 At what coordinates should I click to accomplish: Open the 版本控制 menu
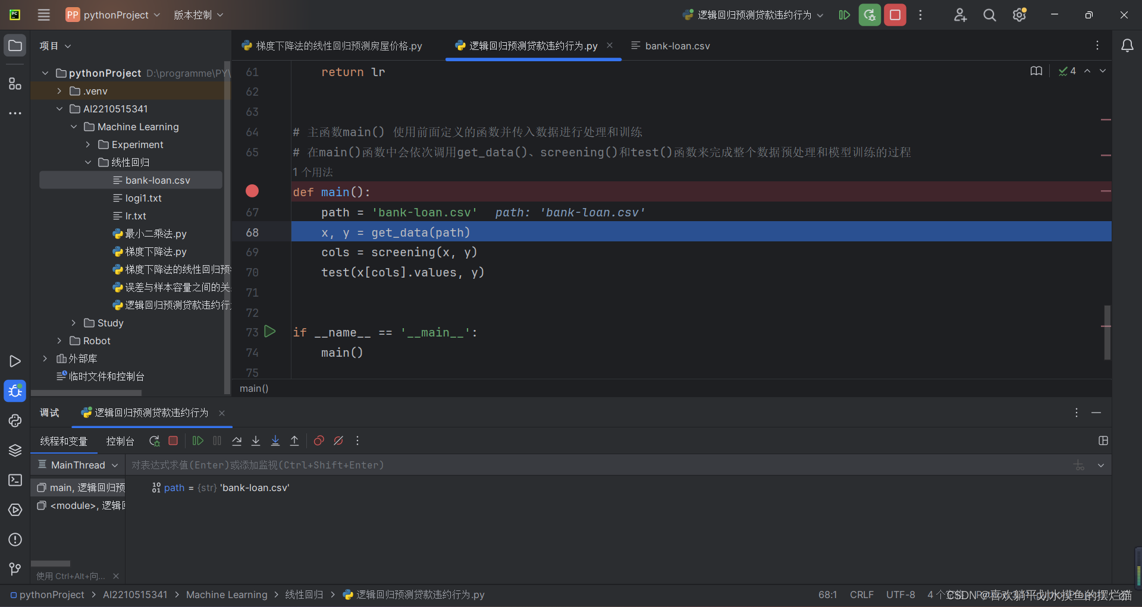pyautogui.click(x=198, y=15)
